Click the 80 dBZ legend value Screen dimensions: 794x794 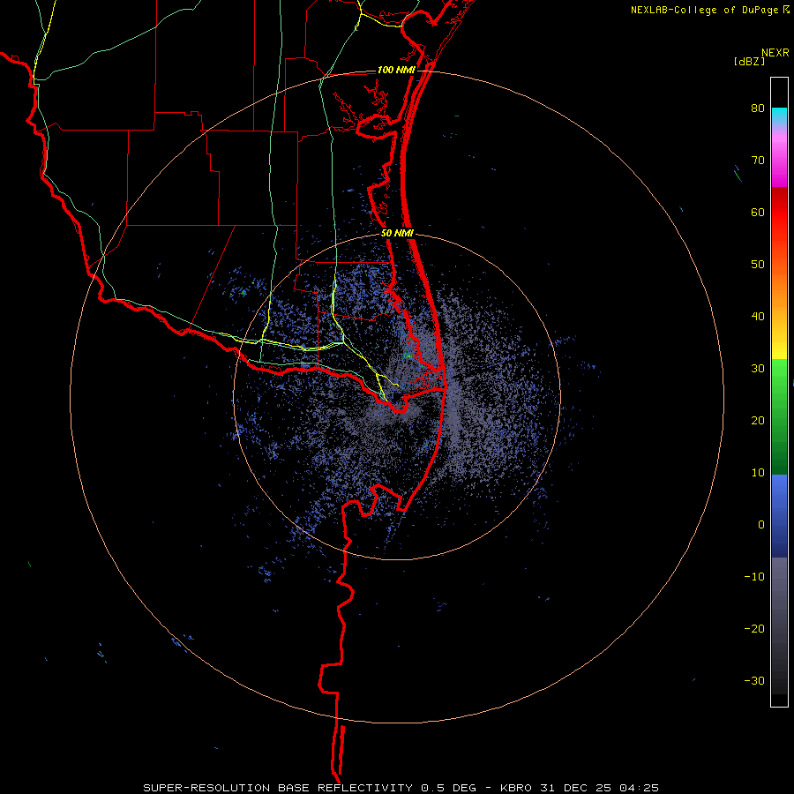pyautogui.click(x=758, y=109)
